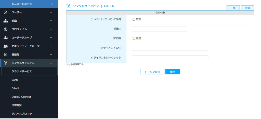Click the セキュリティーグループ menu label

click(26, 46)
